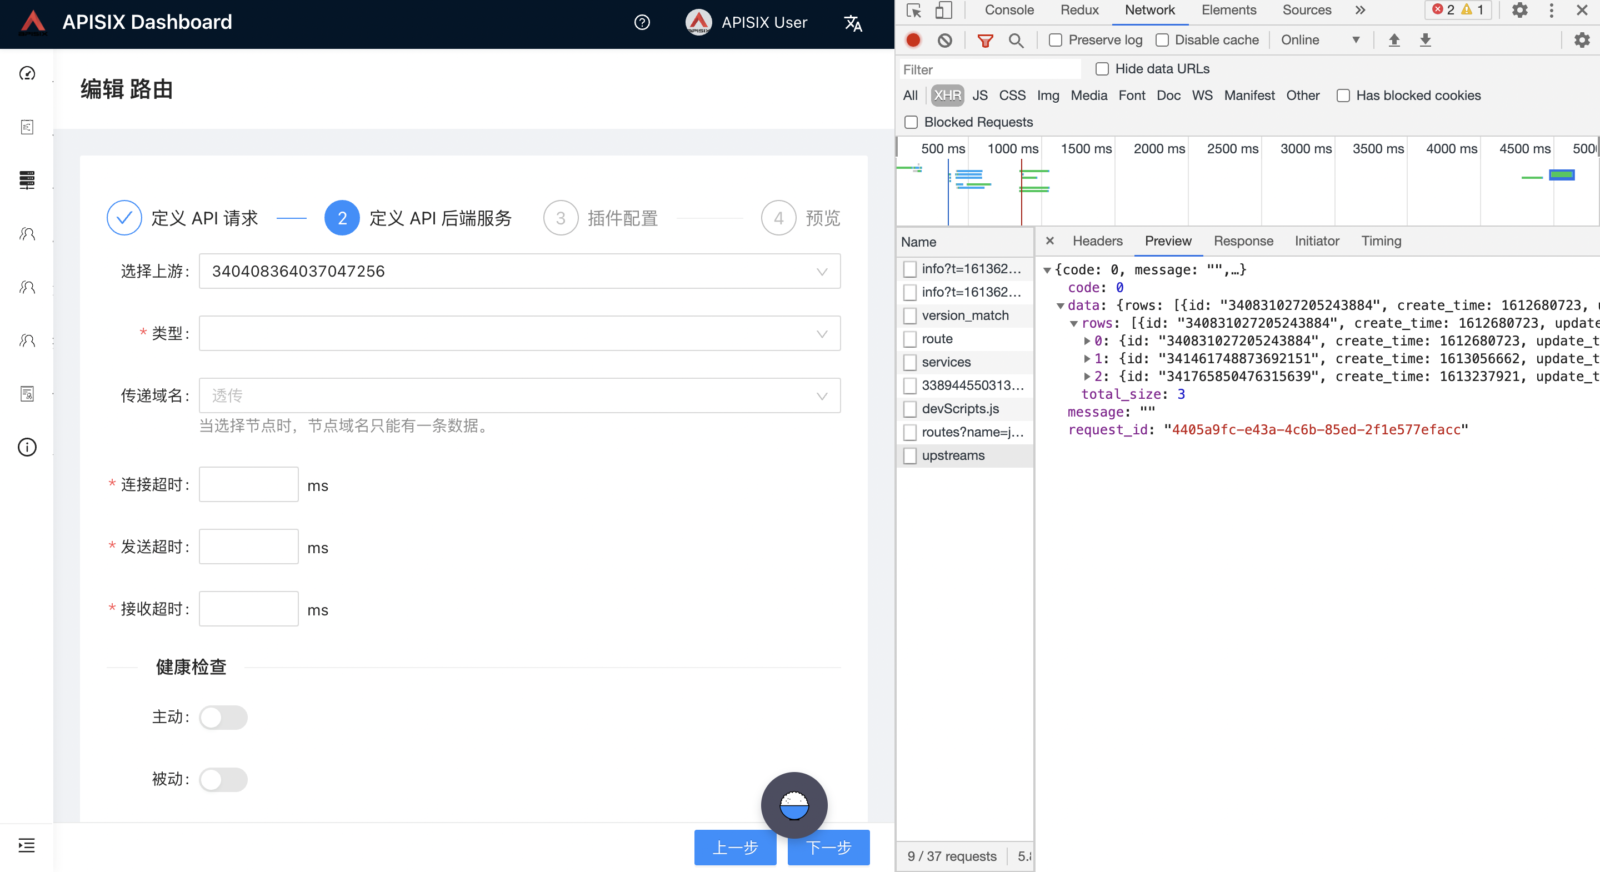Open the network filter funnel icon
Image resolution: width=1600 pixels, height=872 pixels.
pyautogui.click(x=985, y=40)
